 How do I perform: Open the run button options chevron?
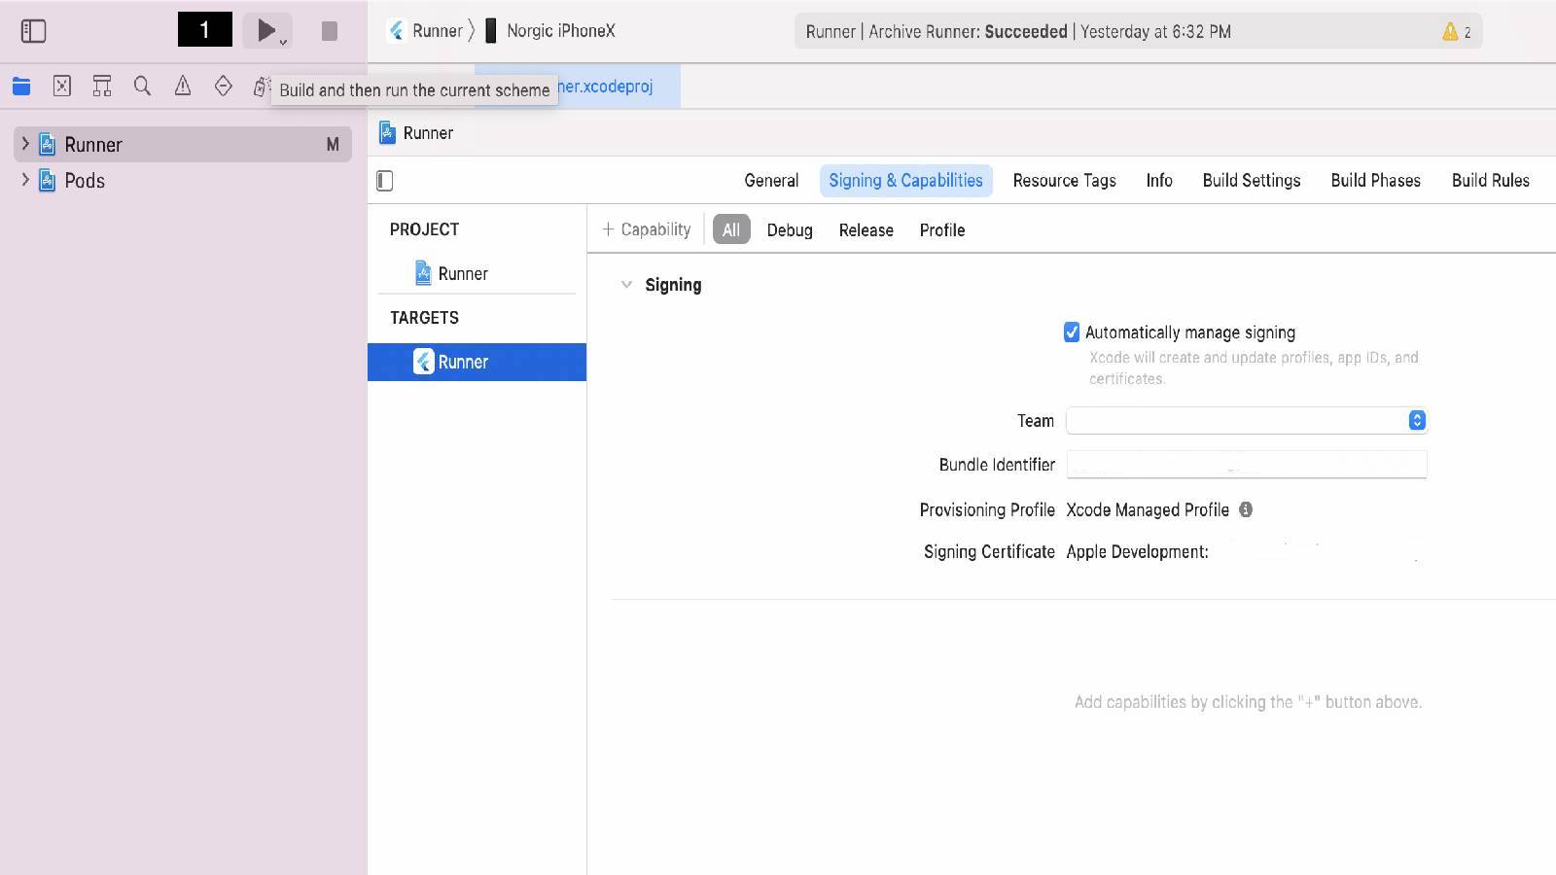pos(283,42)
